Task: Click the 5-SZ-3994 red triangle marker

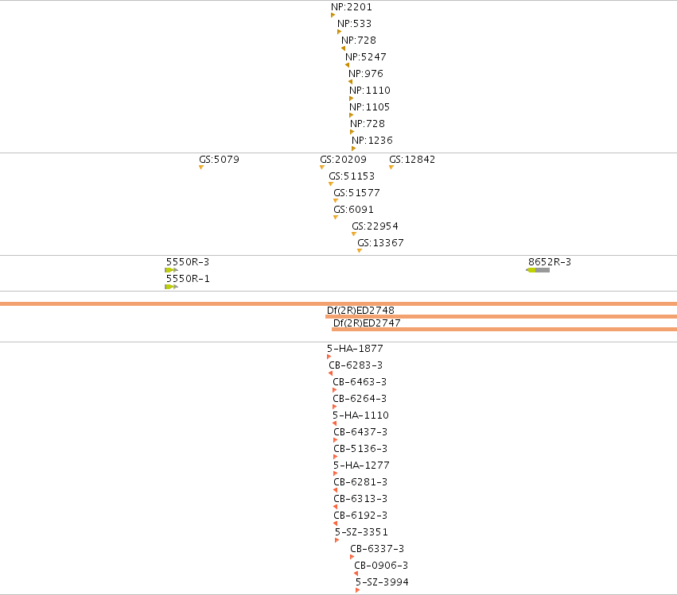Action: point(357,590)
